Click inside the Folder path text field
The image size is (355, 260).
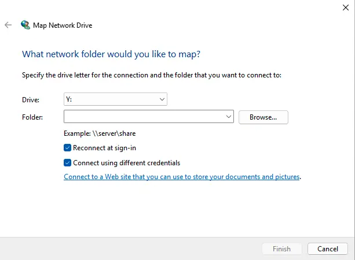tap(145, 117)
